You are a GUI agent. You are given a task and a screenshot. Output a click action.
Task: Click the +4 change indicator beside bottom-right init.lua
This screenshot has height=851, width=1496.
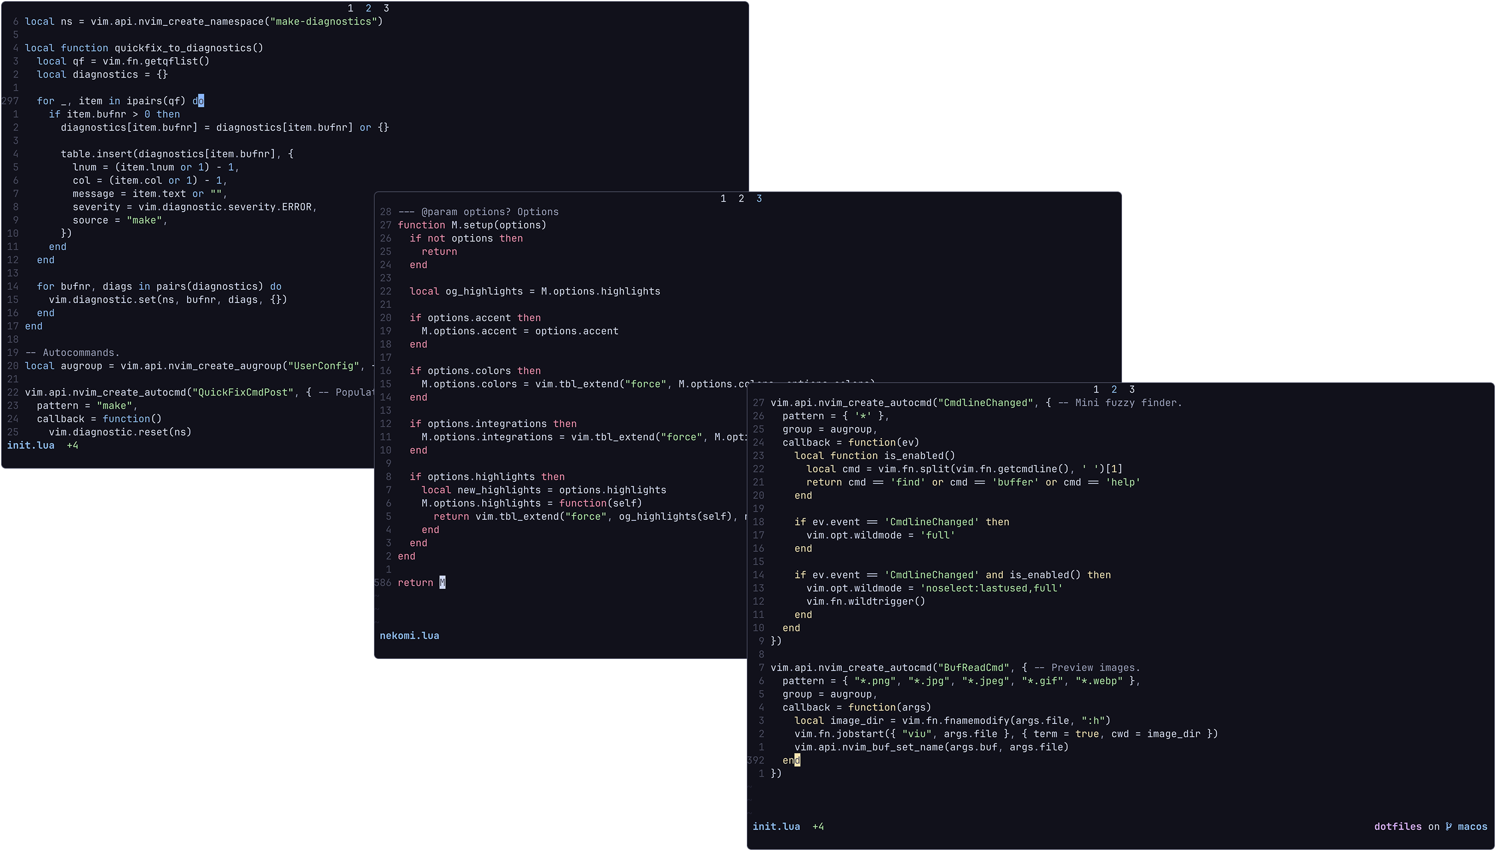click(818, 826)
